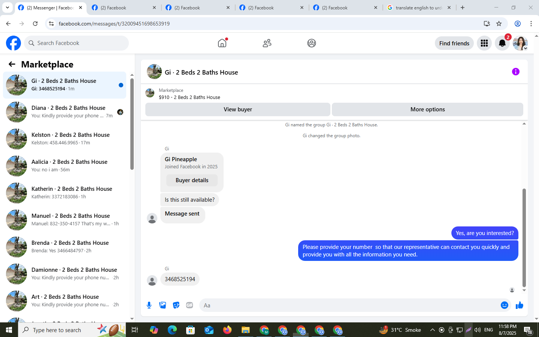Switch to the fifth Facebook tab
Viewport: 539px width, 337px height.
346,7
